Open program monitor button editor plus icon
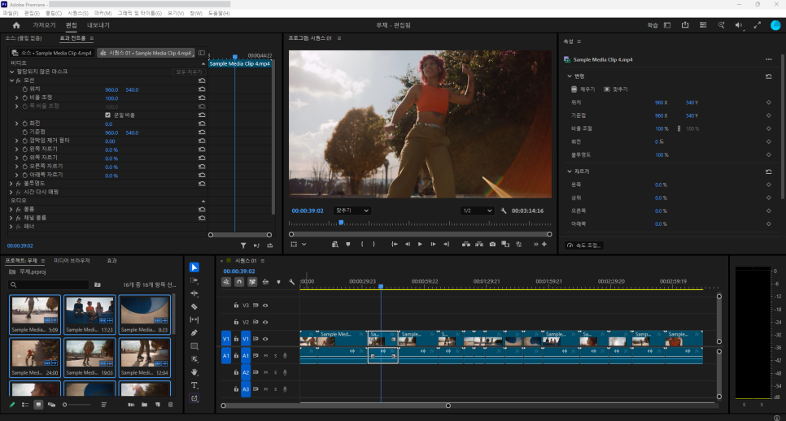Screen dimensions: 786x421 [x=544, y=245]
